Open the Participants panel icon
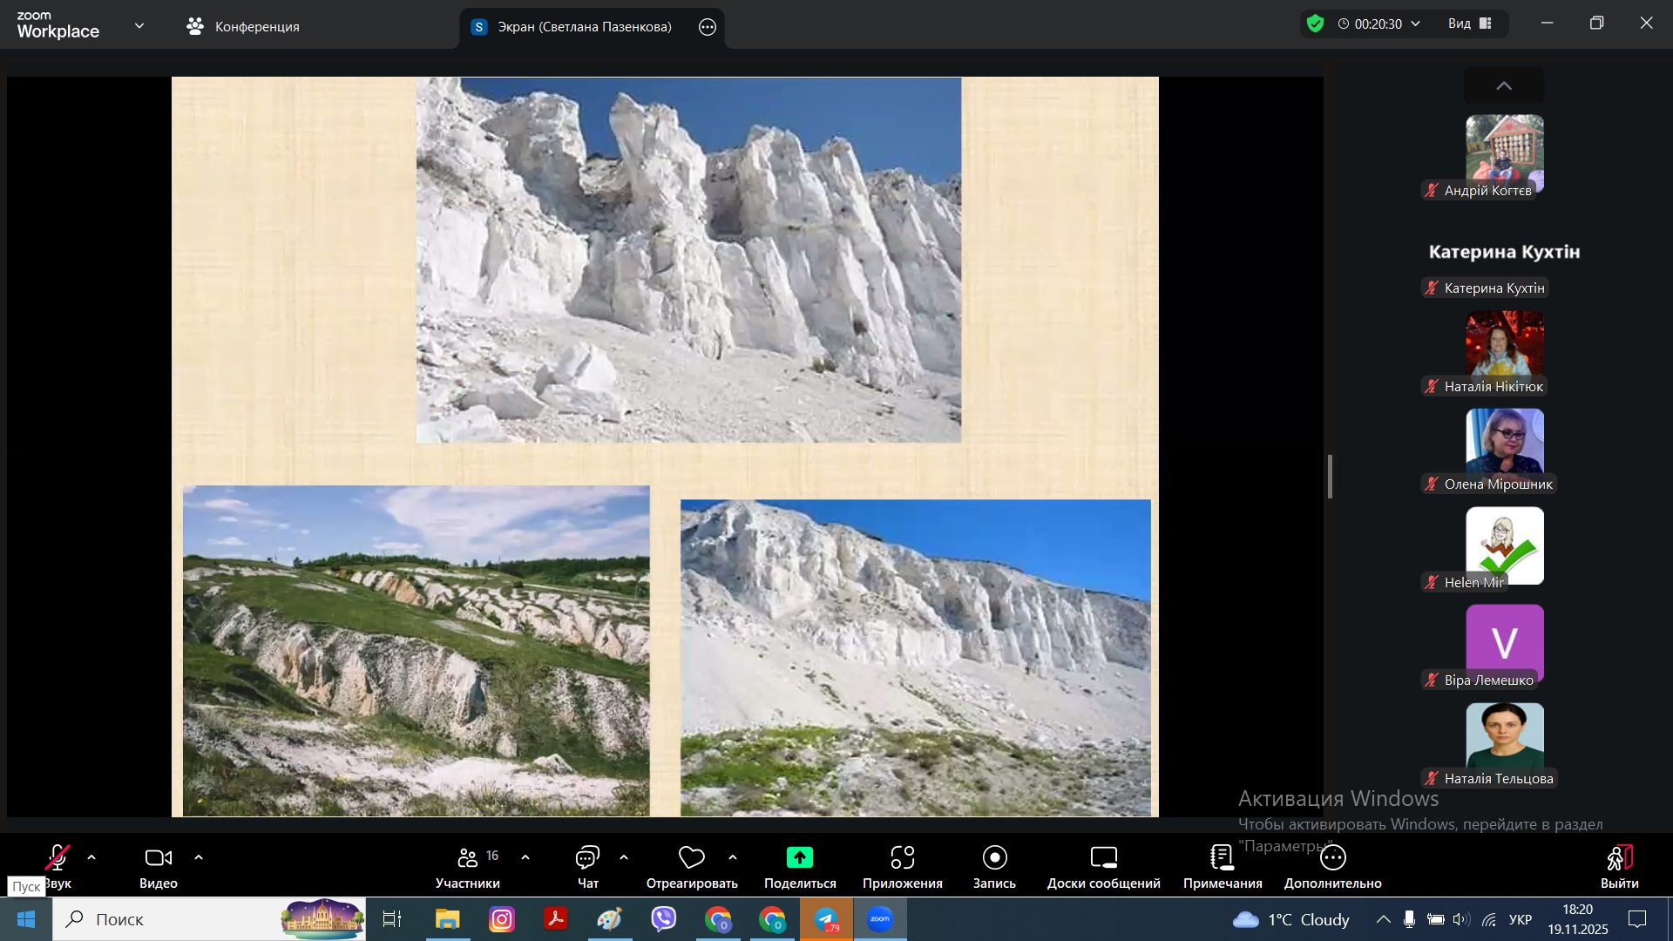This screenshot has width=1673, height=941. click(468, 858)
